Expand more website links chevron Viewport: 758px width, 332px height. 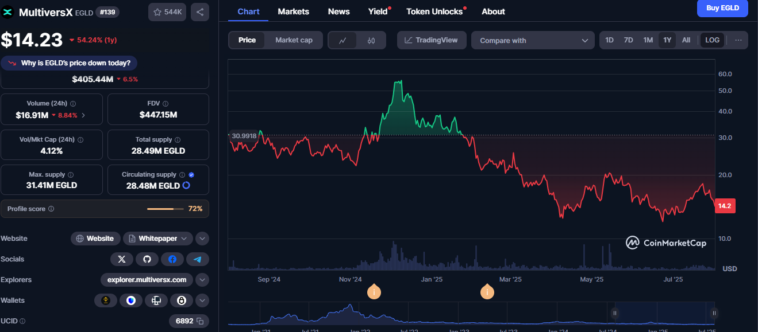pyautogui.click(x=202, y=239)
